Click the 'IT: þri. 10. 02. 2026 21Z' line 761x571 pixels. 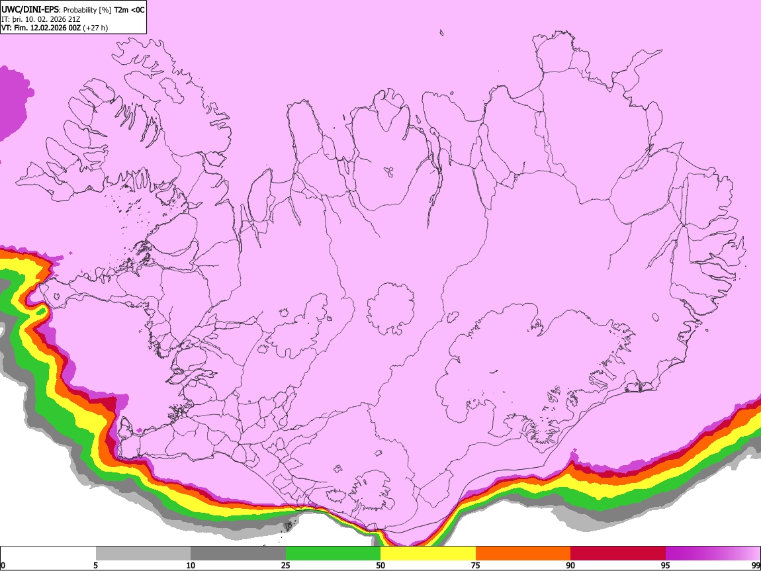41,19
